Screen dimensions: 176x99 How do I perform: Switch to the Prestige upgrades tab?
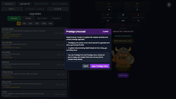point(28,18)
